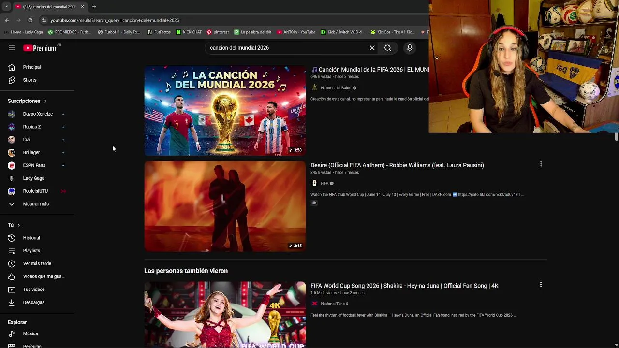Open Kick / Twitch VOD bookmark
This screenshot has height=348, width=619.
pos(342,32)
